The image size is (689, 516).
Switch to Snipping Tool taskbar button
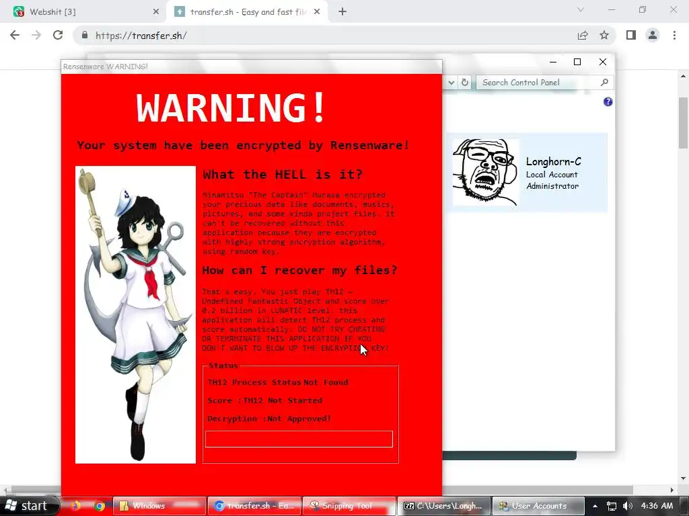[x=349, y=506]
